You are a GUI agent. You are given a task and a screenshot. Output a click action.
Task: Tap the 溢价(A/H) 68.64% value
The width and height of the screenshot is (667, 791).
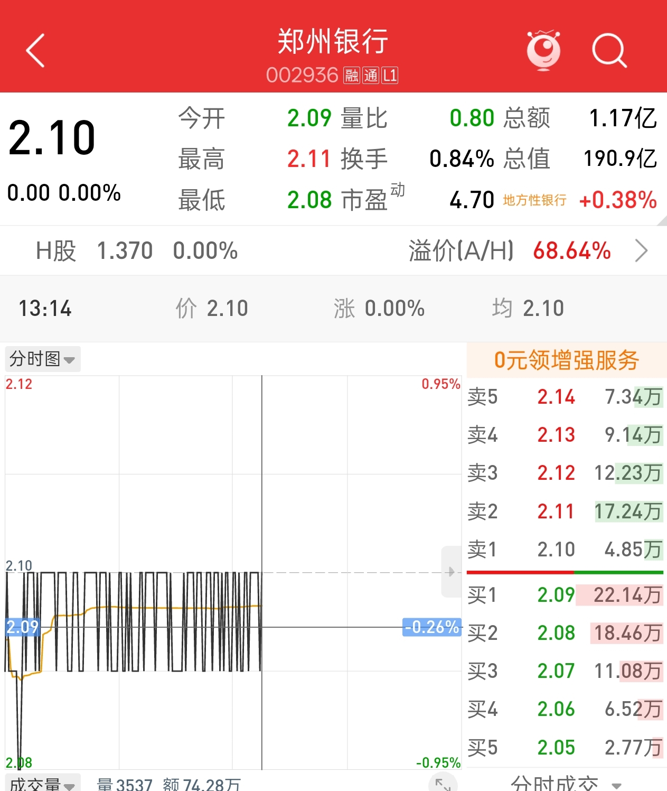pyautogui.click(x=572, y=251)
